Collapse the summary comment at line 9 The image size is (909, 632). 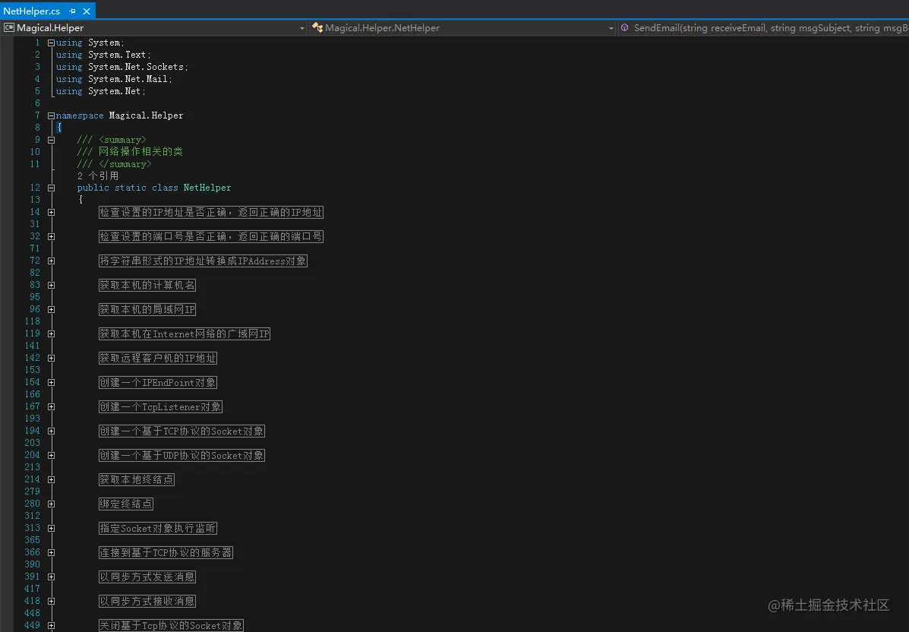51,141
